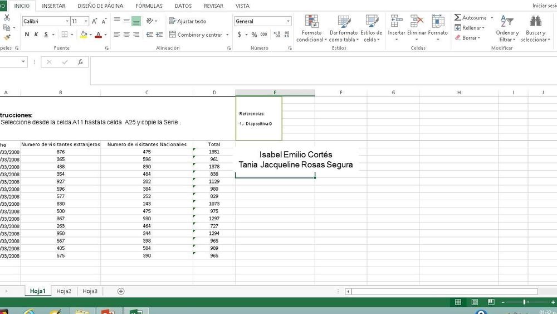557x314 pixels.
Task: Open Buscar y seleccionar binoculars
Action: [x=535, y=21]
